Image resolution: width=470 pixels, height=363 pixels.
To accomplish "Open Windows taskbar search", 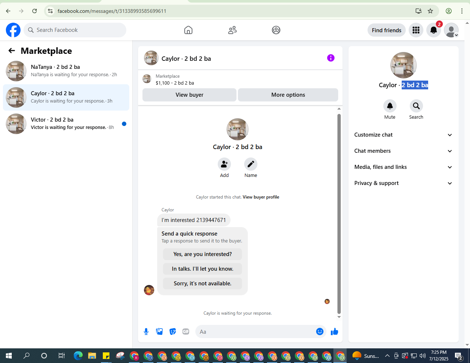I will tap(26, 356).
